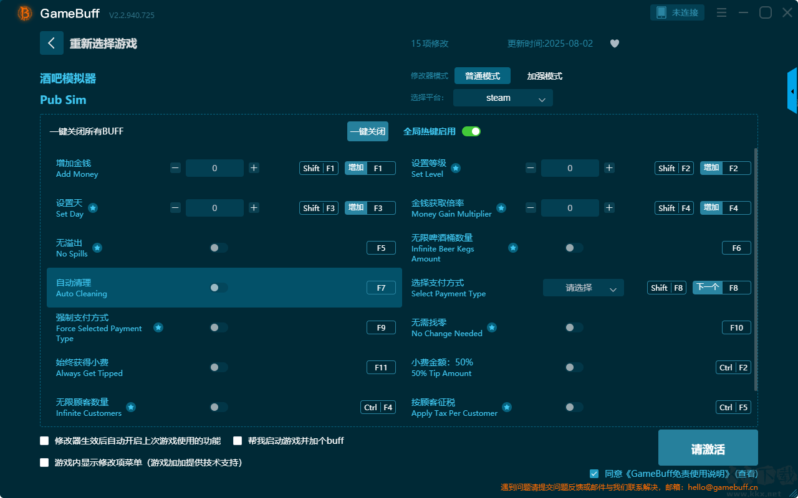Click 增加 F2 hotkey button

(726, 168)
